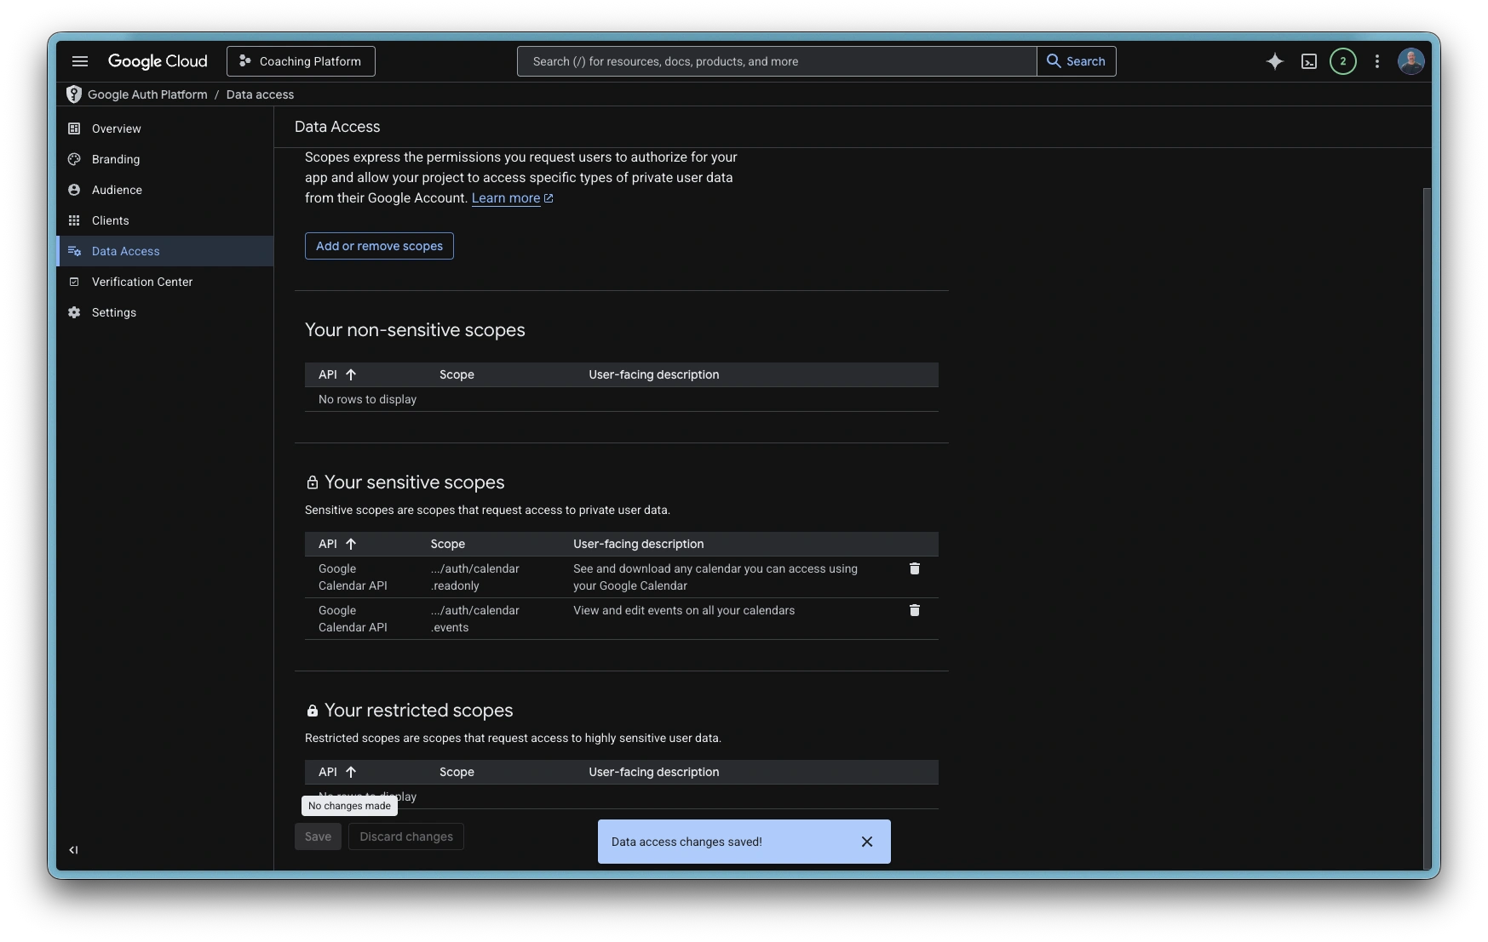
Task: Go to the Branding page
Action: 116,159
